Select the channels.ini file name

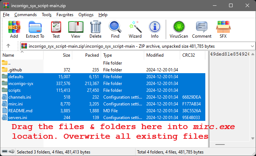tap(19, 97)
